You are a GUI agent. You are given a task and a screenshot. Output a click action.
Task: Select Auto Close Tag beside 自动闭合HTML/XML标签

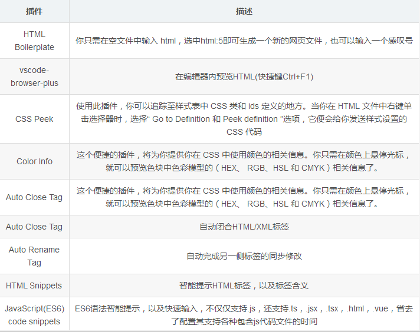[x=34, y=227]
